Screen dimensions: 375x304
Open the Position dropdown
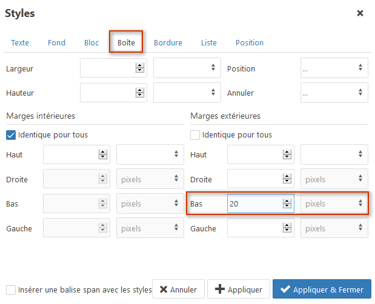(334, 68)
